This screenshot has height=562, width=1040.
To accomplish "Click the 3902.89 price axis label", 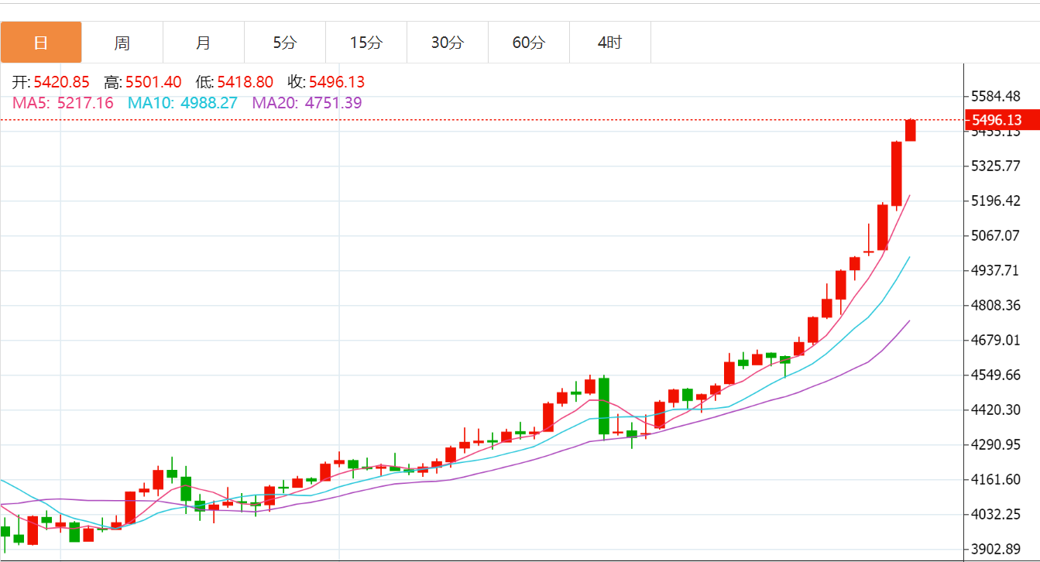I will coord(996,550).
